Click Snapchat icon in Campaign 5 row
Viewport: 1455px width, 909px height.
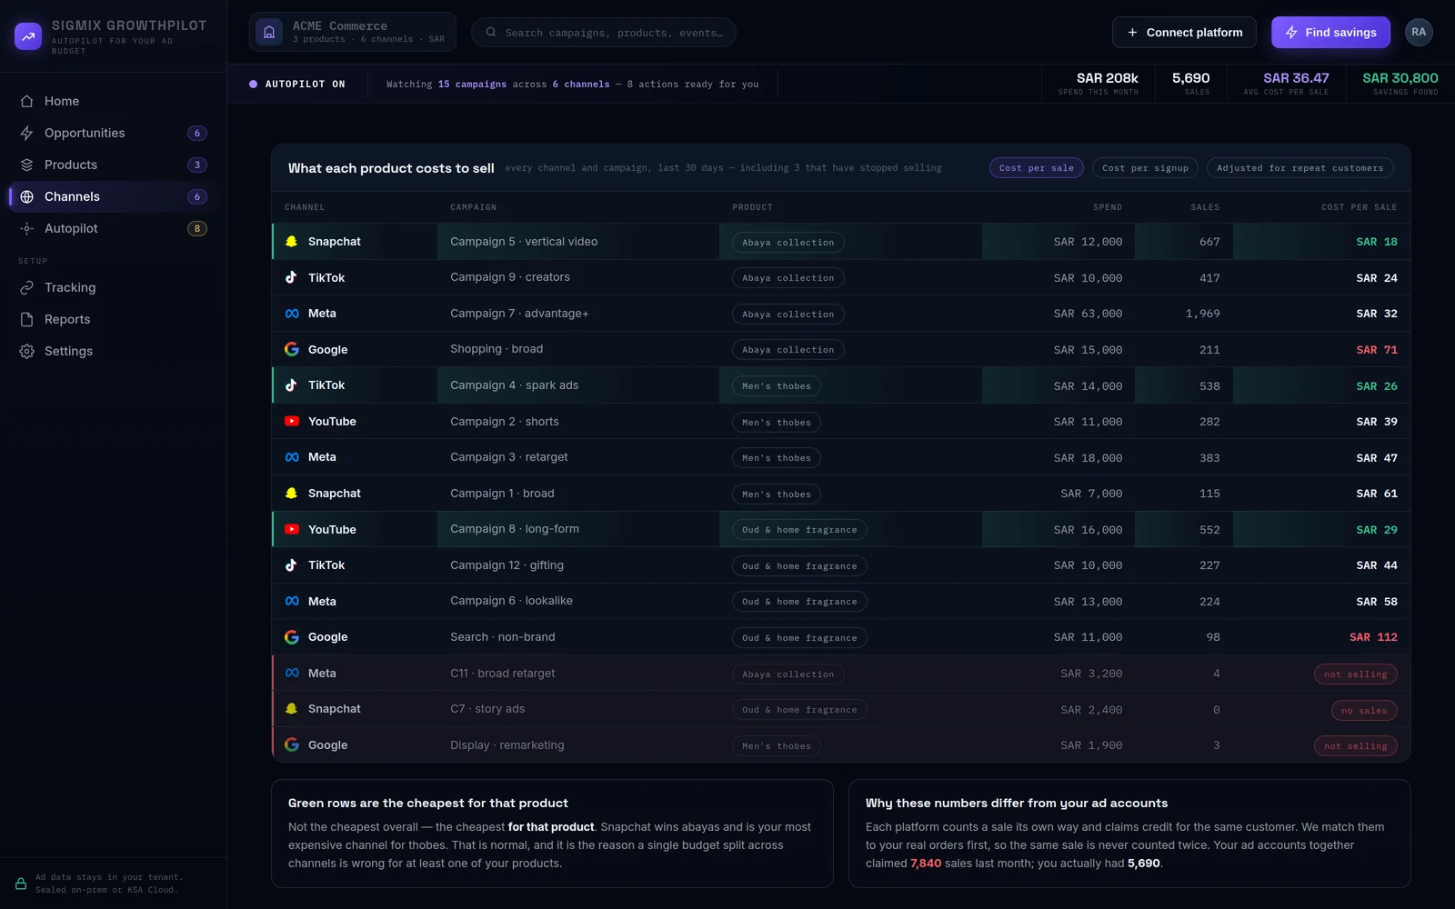[x=292, y=242]
